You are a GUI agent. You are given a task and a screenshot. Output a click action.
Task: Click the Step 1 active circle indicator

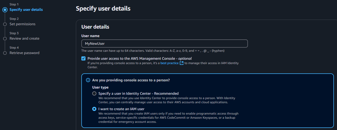coord(5,10)
